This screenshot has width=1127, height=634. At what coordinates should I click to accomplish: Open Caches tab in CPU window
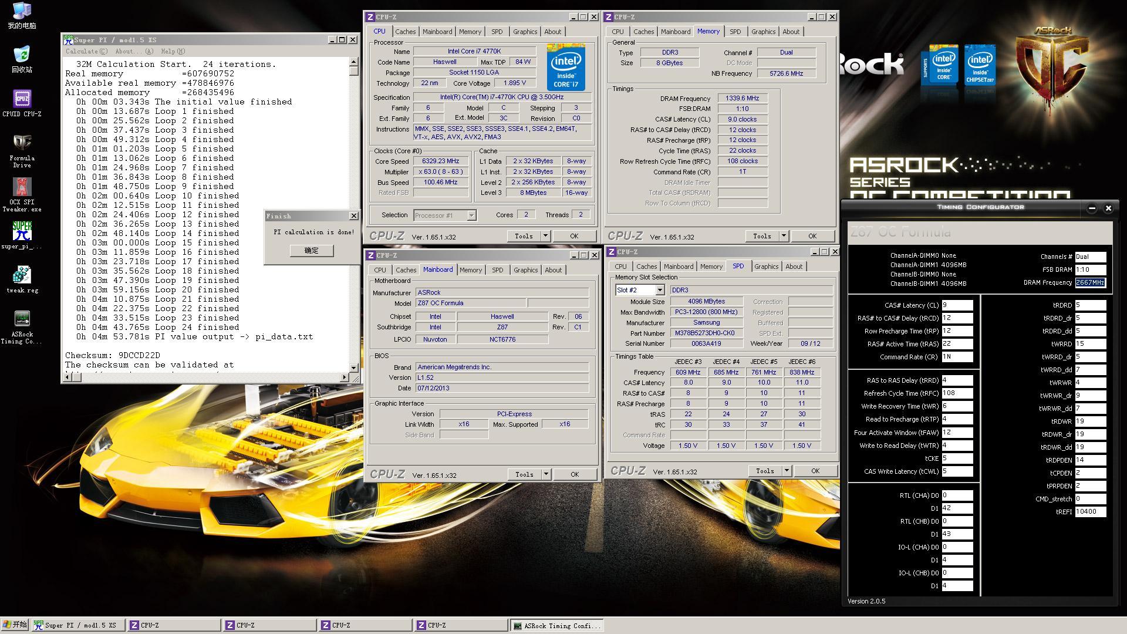[405, 32]
